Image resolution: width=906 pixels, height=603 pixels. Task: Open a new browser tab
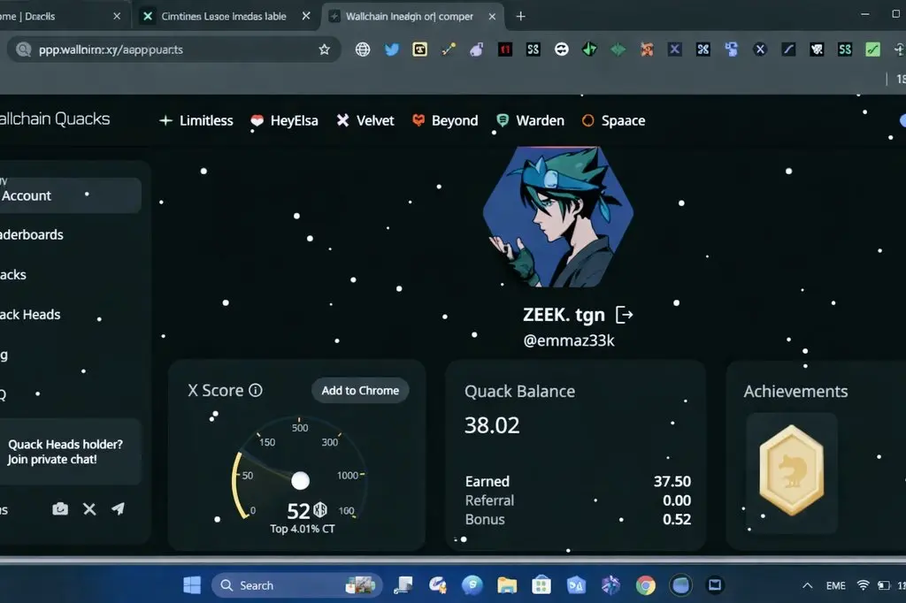520,16
